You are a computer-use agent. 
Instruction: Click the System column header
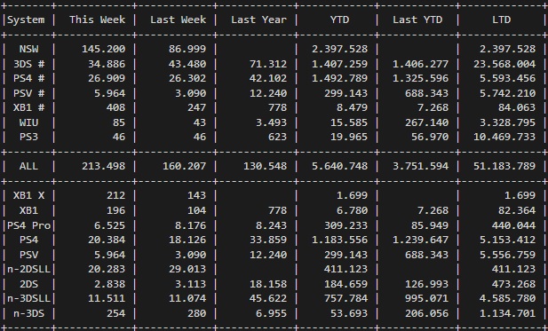27,20
